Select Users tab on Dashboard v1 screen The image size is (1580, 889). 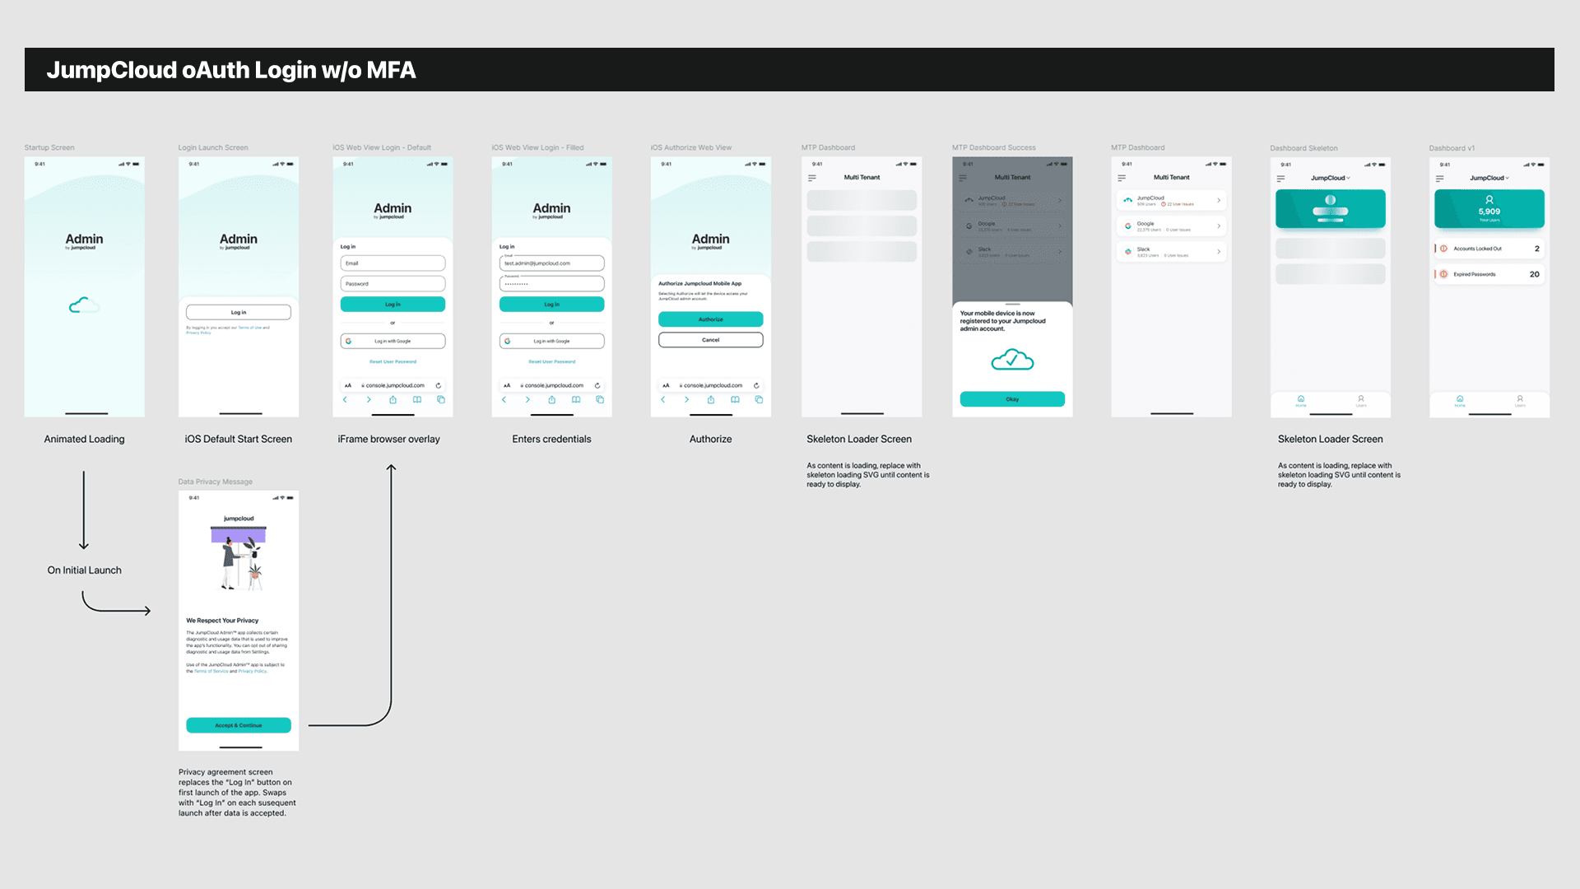pos(1520,401)
